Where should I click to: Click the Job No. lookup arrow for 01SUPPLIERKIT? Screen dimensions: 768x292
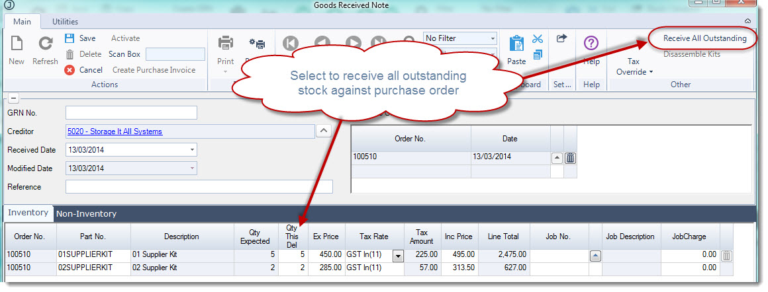pyautogui.click(x=595, y=255)
